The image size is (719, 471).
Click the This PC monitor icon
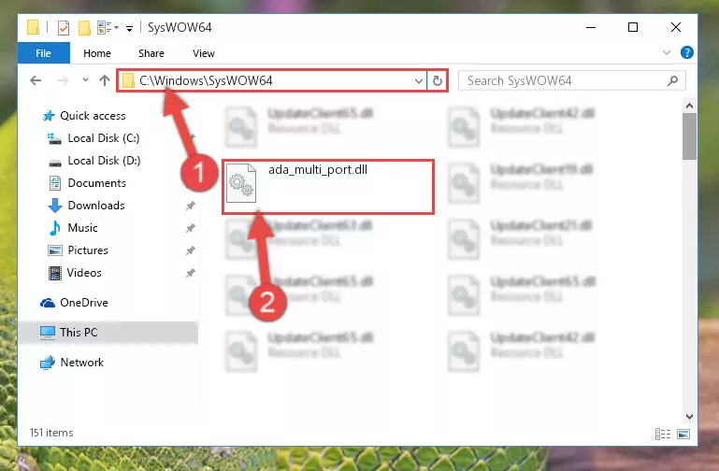click(x=48, y=332)
